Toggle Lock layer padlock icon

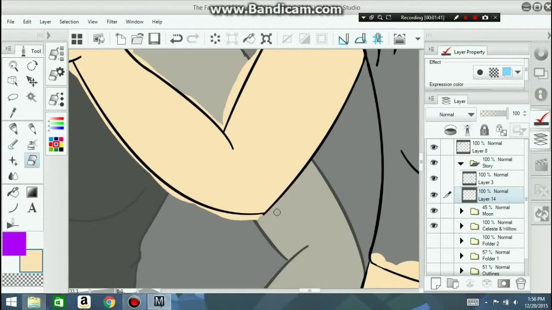click(484, 130)
